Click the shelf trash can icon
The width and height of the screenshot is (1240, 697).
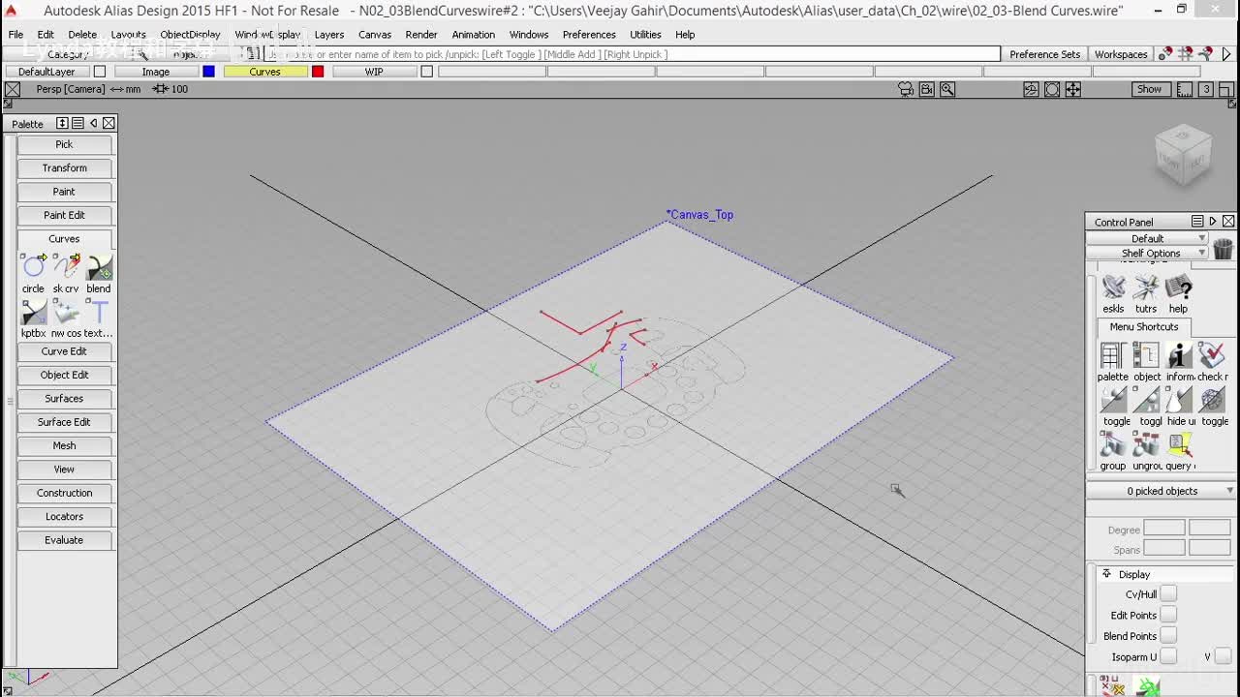click(x=1223, y=249)
